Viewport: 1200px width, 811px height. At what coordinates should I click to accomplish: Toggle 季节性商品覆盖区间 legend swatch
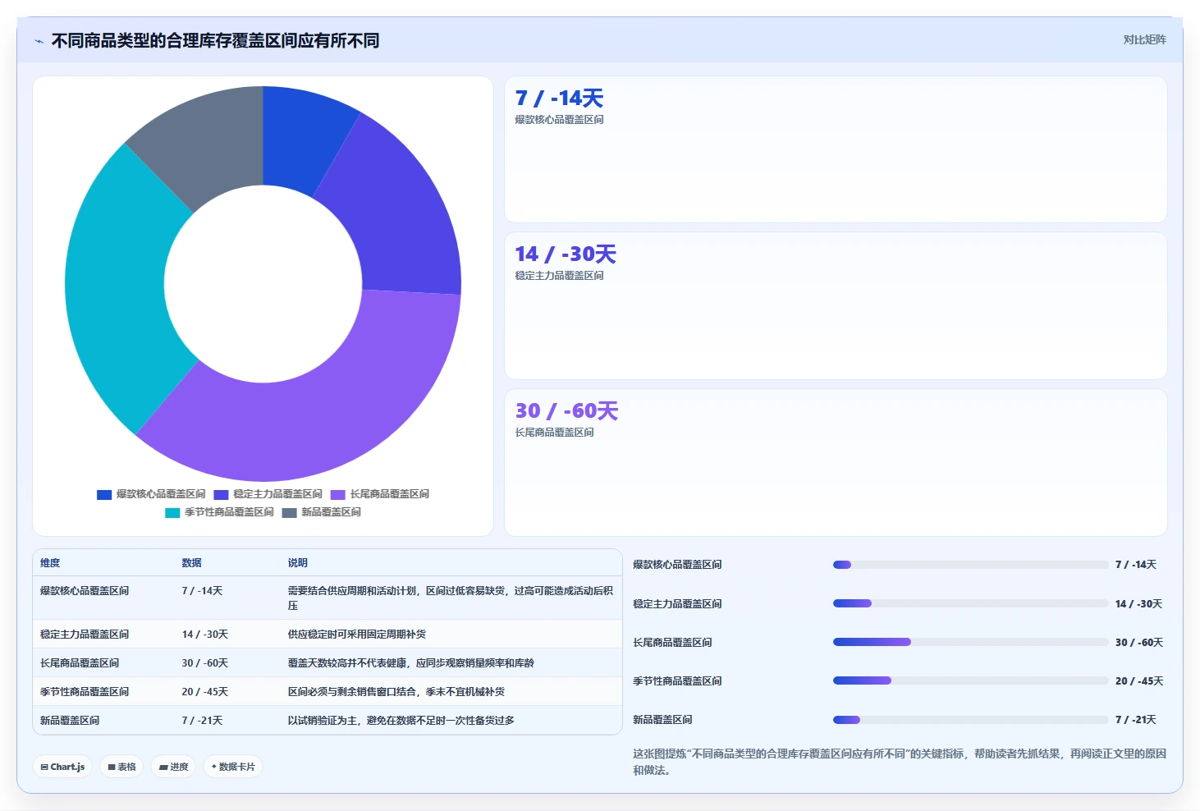172,512
